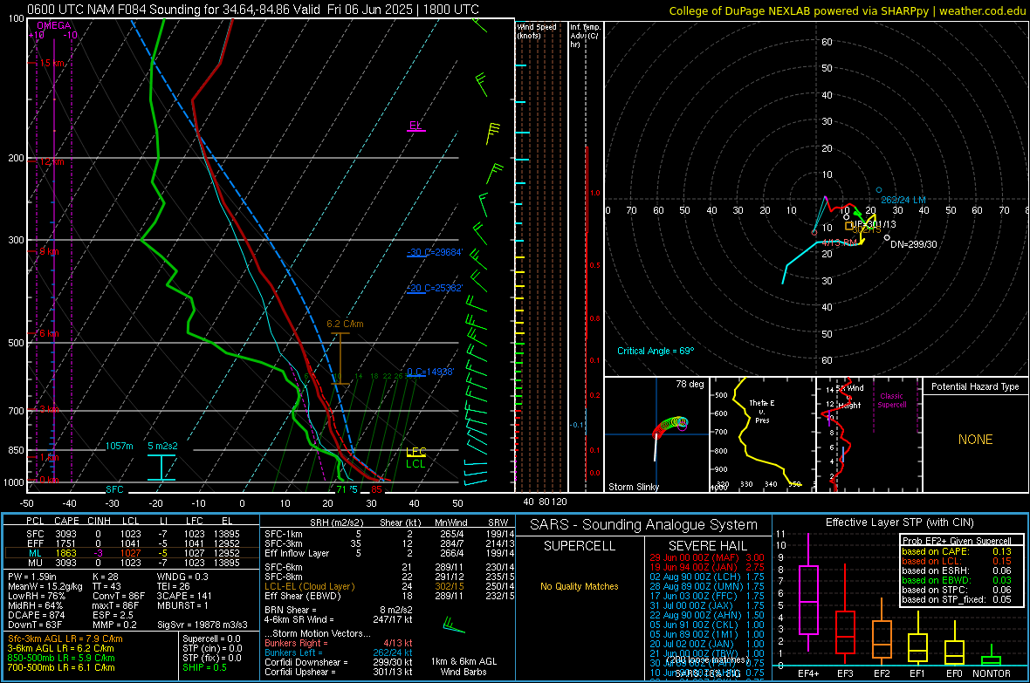Click the SFC parcel row with CAPE 3093
Screen dimensions: 1030x683
click(x=130, y=534)
